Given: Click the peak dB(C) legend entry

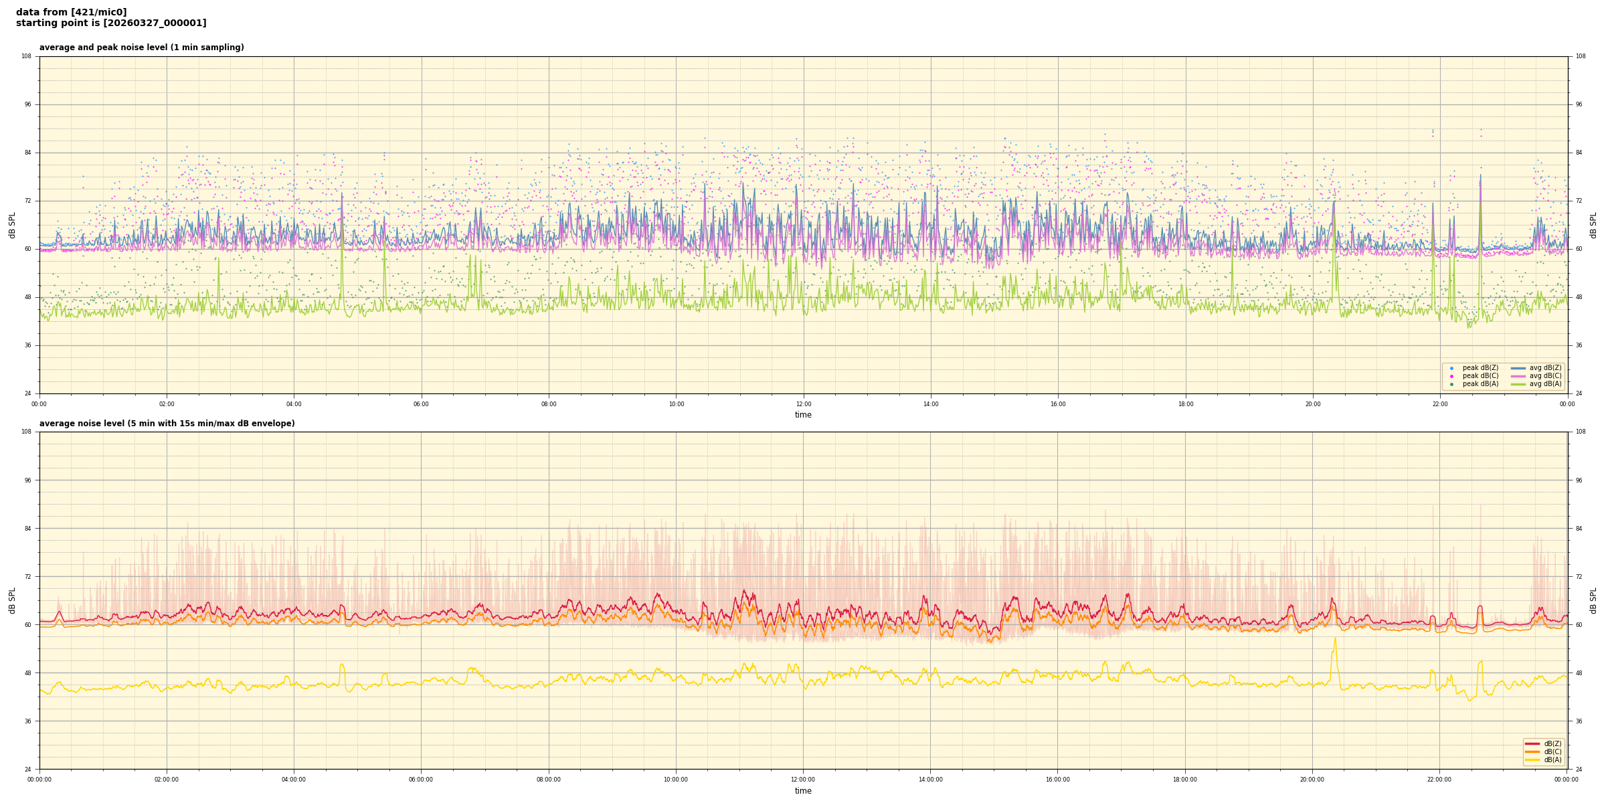Looking at the screenshot, I should 1480,376.
